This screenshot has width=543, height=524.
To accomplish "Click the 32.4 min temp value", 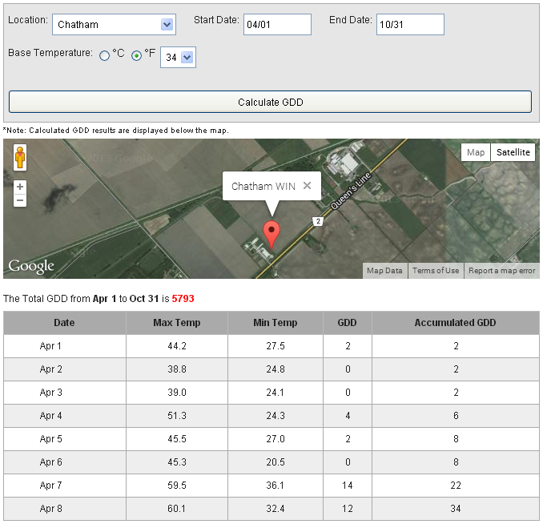I will [276, 509].
